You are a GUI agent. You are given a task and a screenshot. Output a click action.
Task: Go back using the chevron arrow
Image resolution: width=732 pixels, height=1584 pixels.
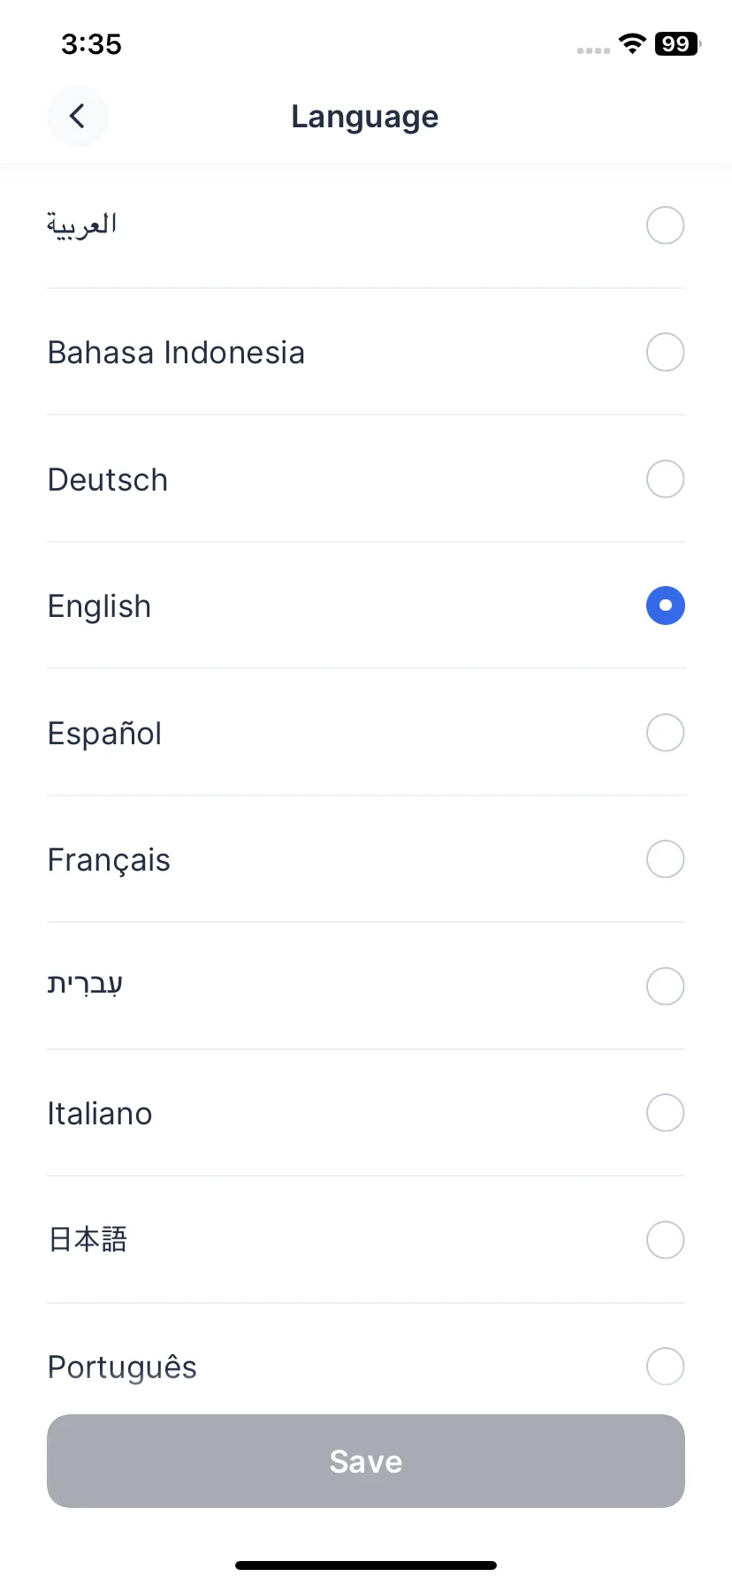point(78,116)
